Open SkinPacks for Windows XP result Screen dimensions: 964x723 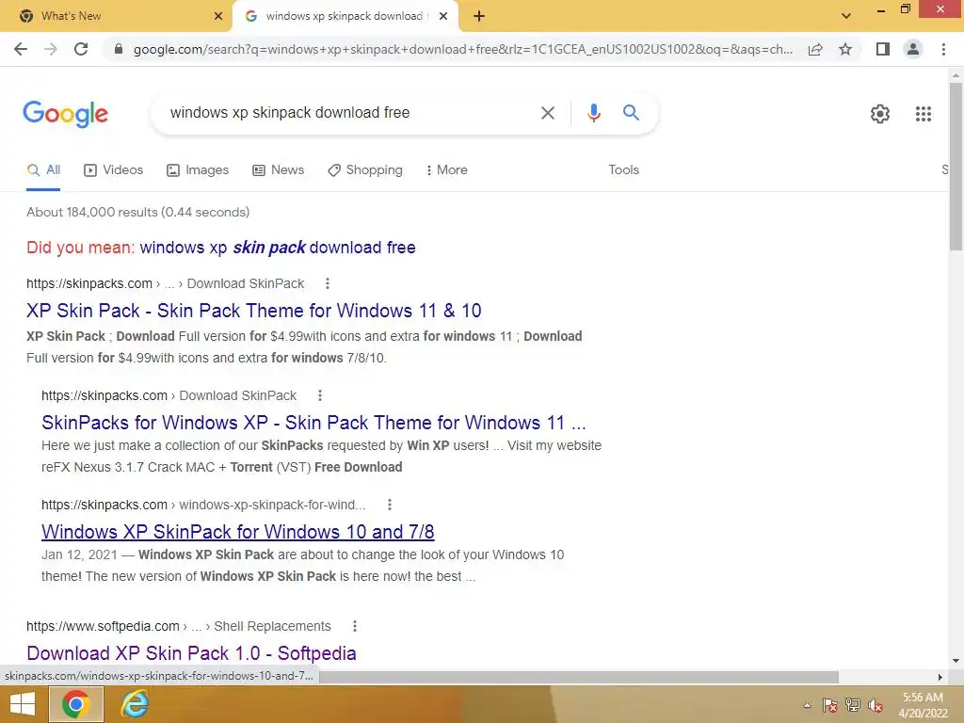point(313,423)
